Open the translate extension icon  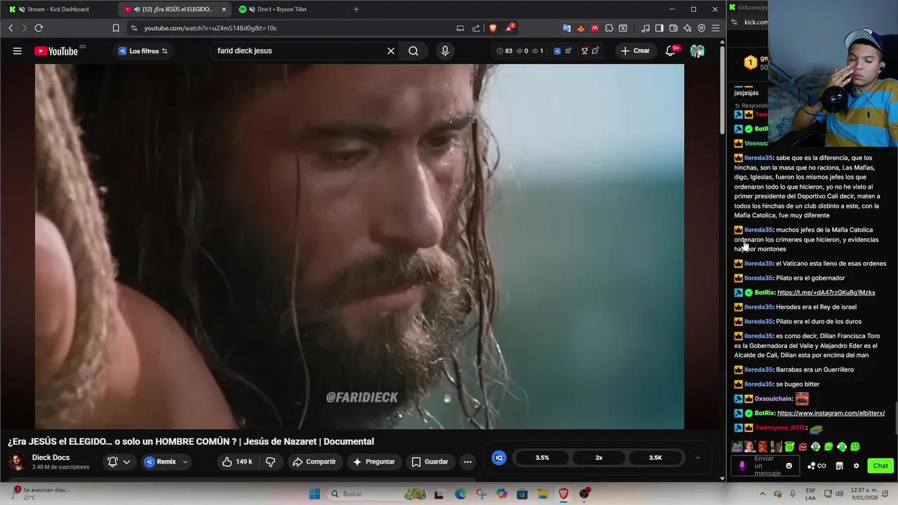click(567, 28)
